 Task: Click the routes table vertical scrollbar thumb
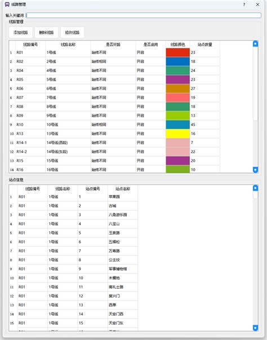point(255,83)
